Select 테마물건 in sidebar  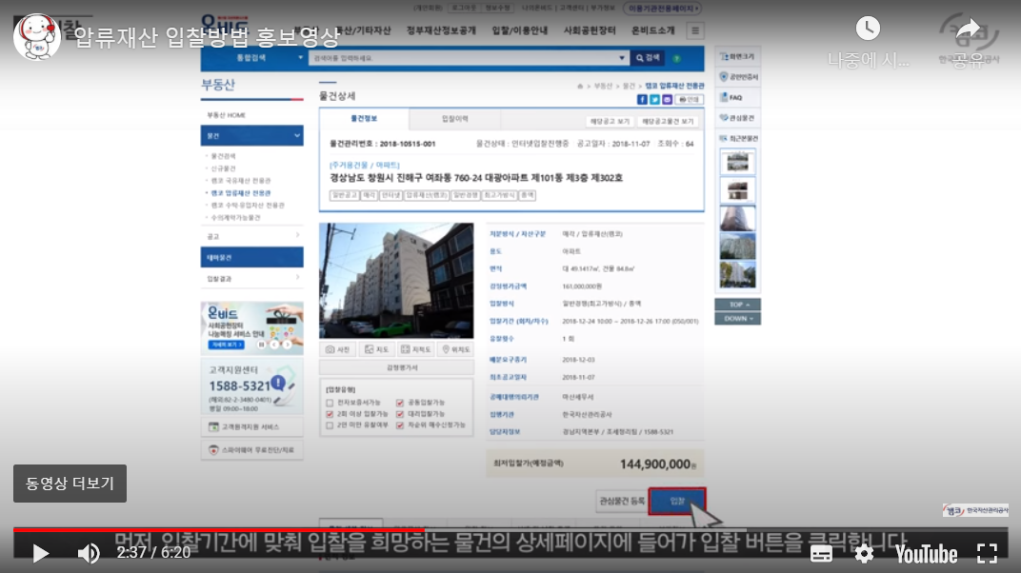tap(251, 258)
